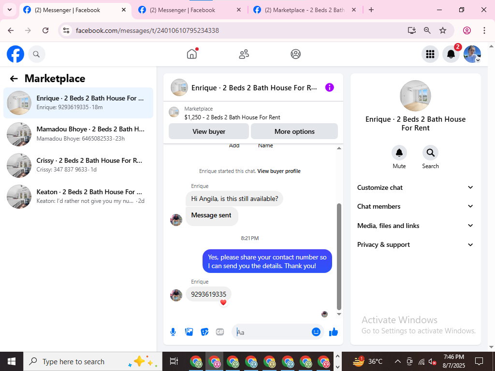
Task: Go to the Home feed icon
Action: pos(192,54)
